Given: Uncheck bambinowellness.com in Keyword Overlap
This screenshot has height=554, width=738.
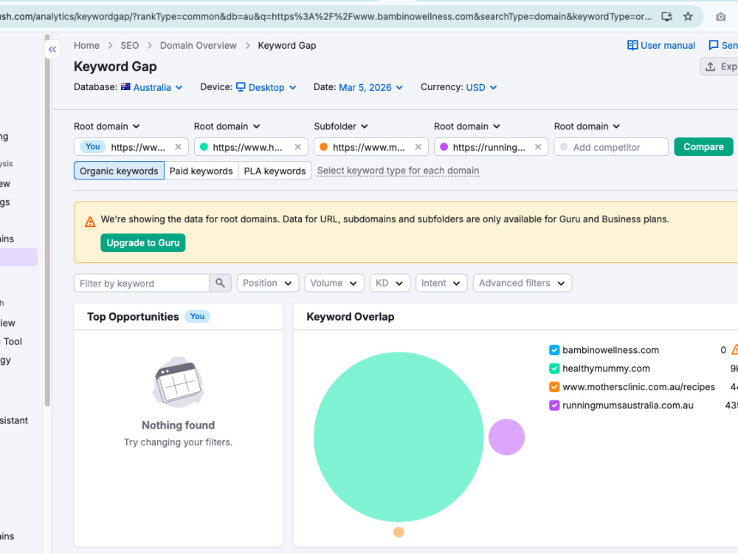Looking at the screenshot, I should [554, 350].
